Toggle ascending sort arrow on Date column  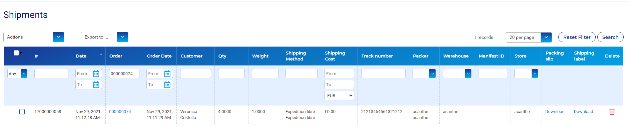pos(101,55)
